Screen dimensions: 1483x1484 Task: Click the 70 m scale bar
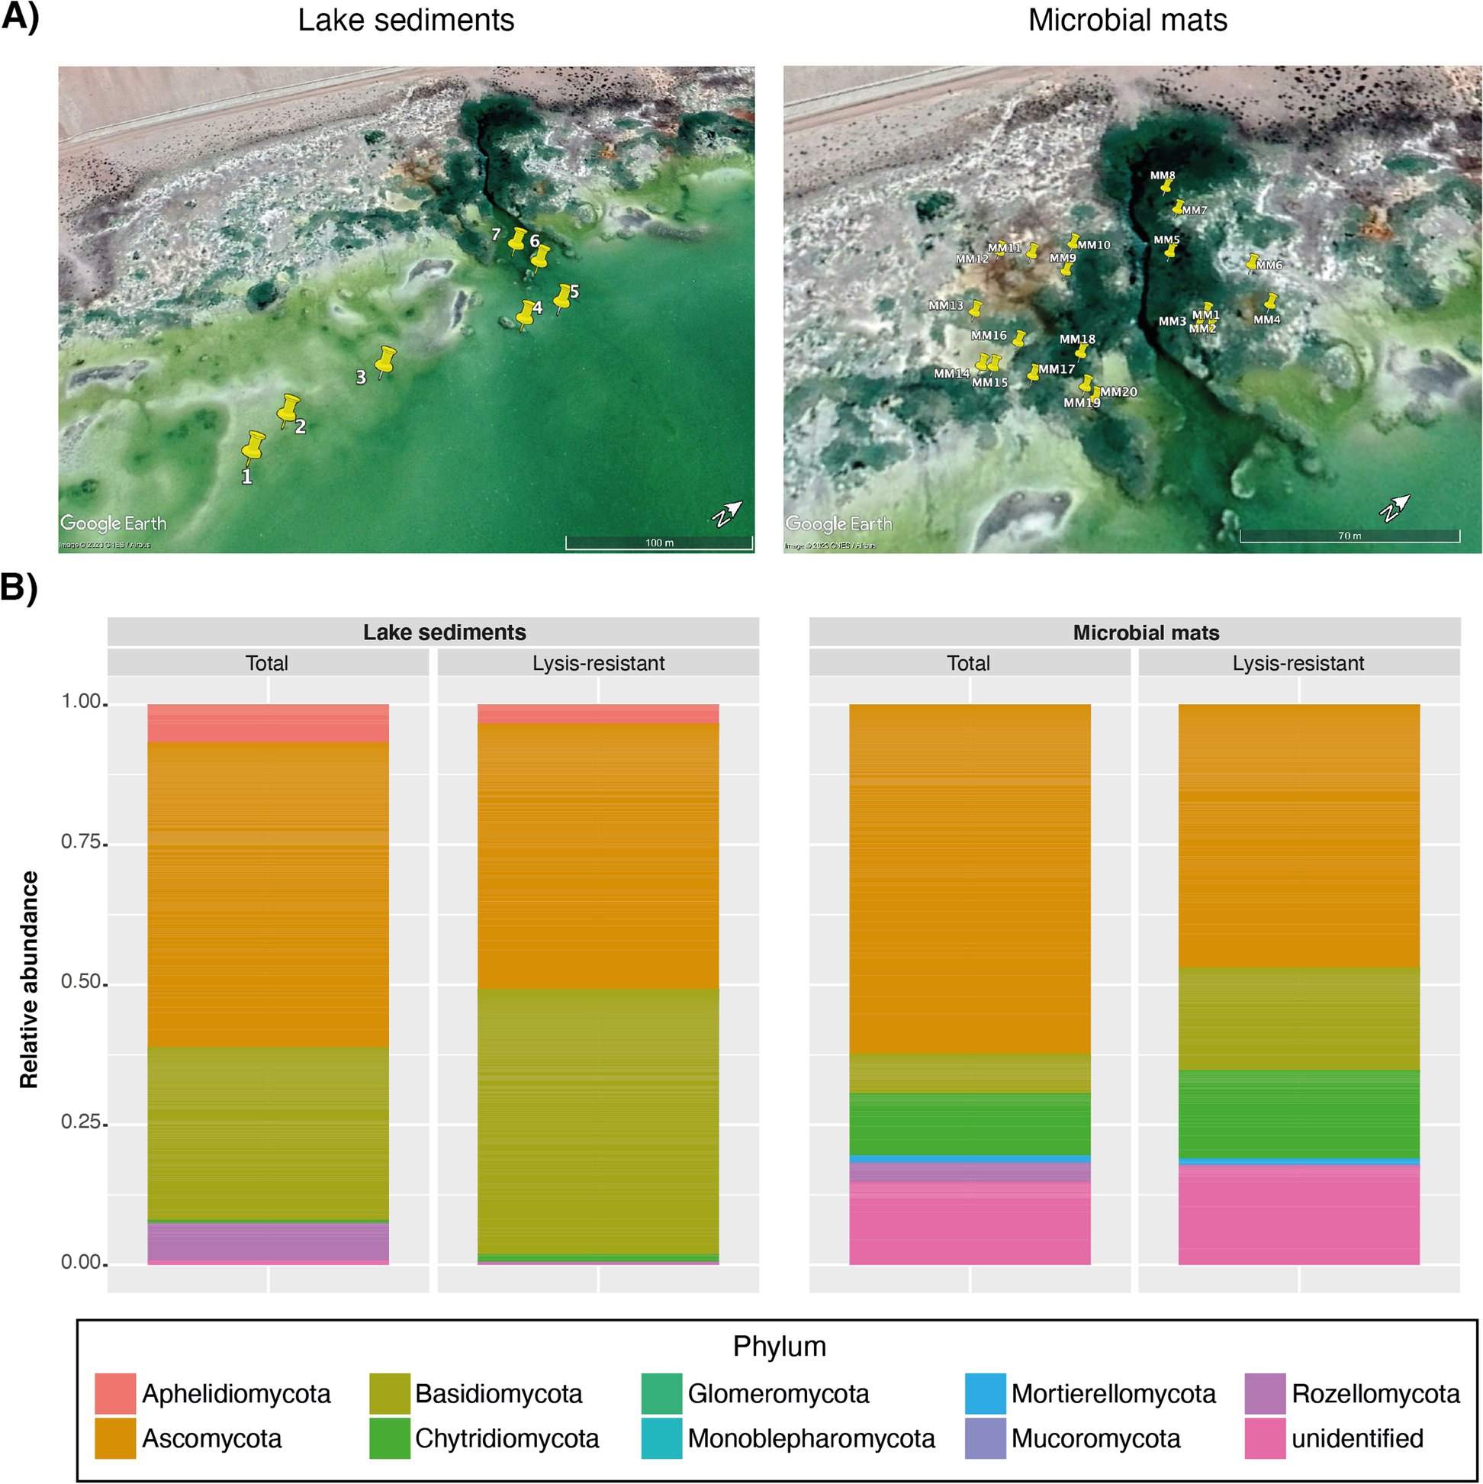(x=1349, y=536)
